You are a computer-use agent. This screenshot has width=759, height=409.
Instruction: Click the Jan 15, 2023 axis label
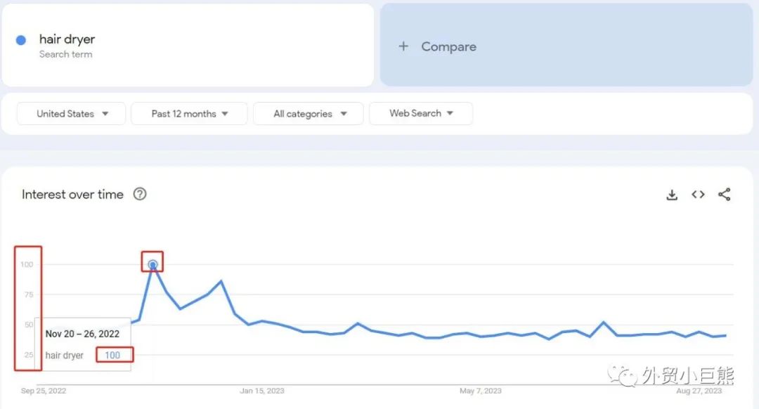[262, 391]
